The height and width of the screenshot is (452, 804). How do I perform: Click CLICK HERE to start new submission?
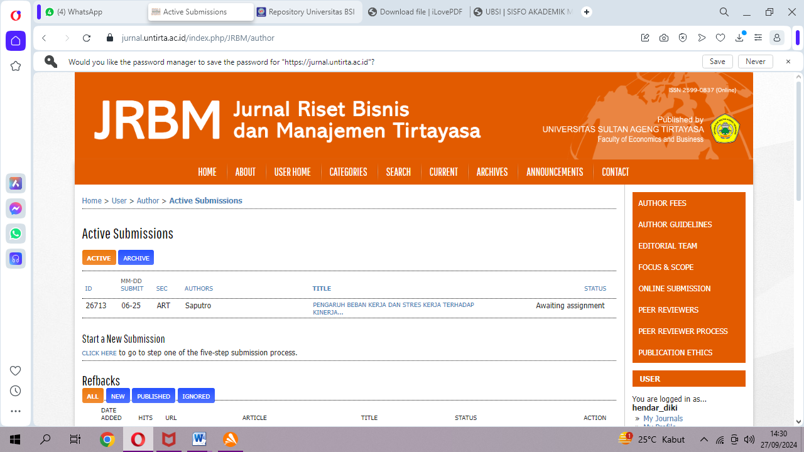pos(99,353)
